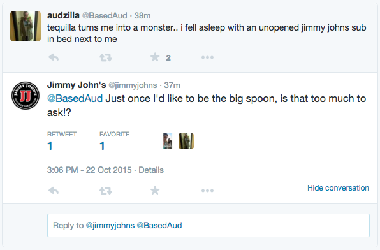Retweet the Jimmy John's reply tweet
Screen dimensions: 380x250
[x=106, y=191]
